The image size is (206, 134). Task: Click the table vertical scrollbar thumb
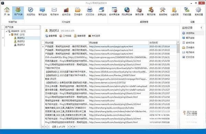point(178,48)
